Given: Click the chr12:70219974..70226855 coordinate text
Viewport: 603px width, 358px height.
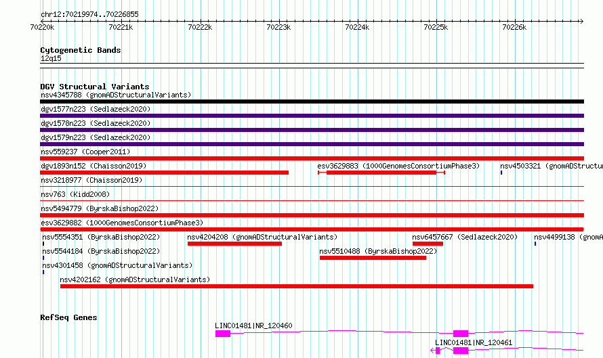Looking at the screenshot, I should [x=89, y=15].
